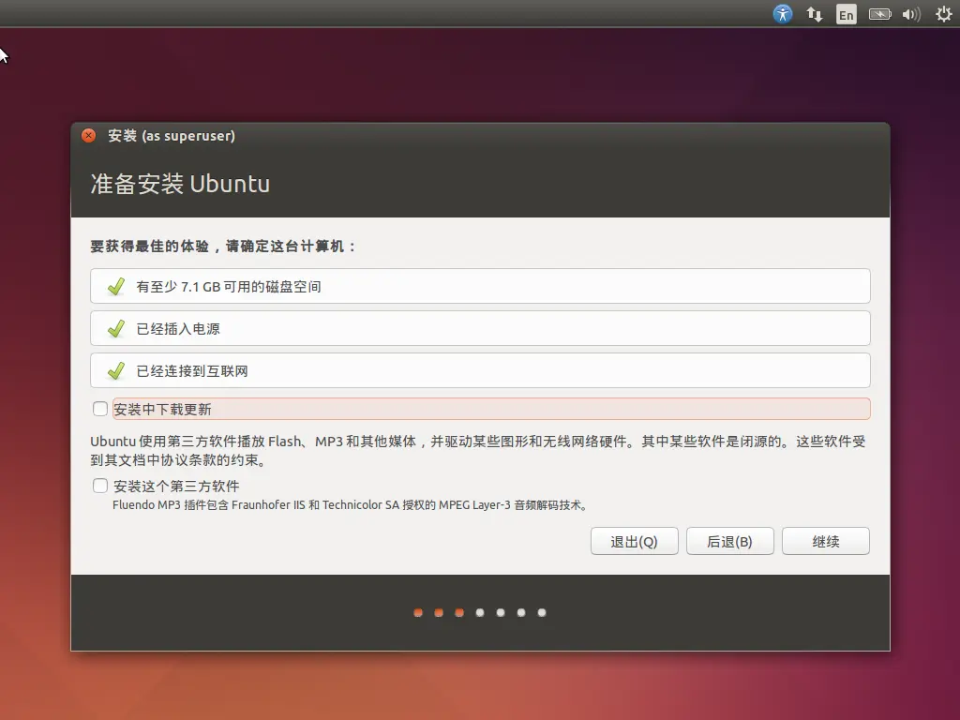Select the 有至少 7.1 GB 可用的磁盘空间 text
960x720 pixels.
pos(229,287)
